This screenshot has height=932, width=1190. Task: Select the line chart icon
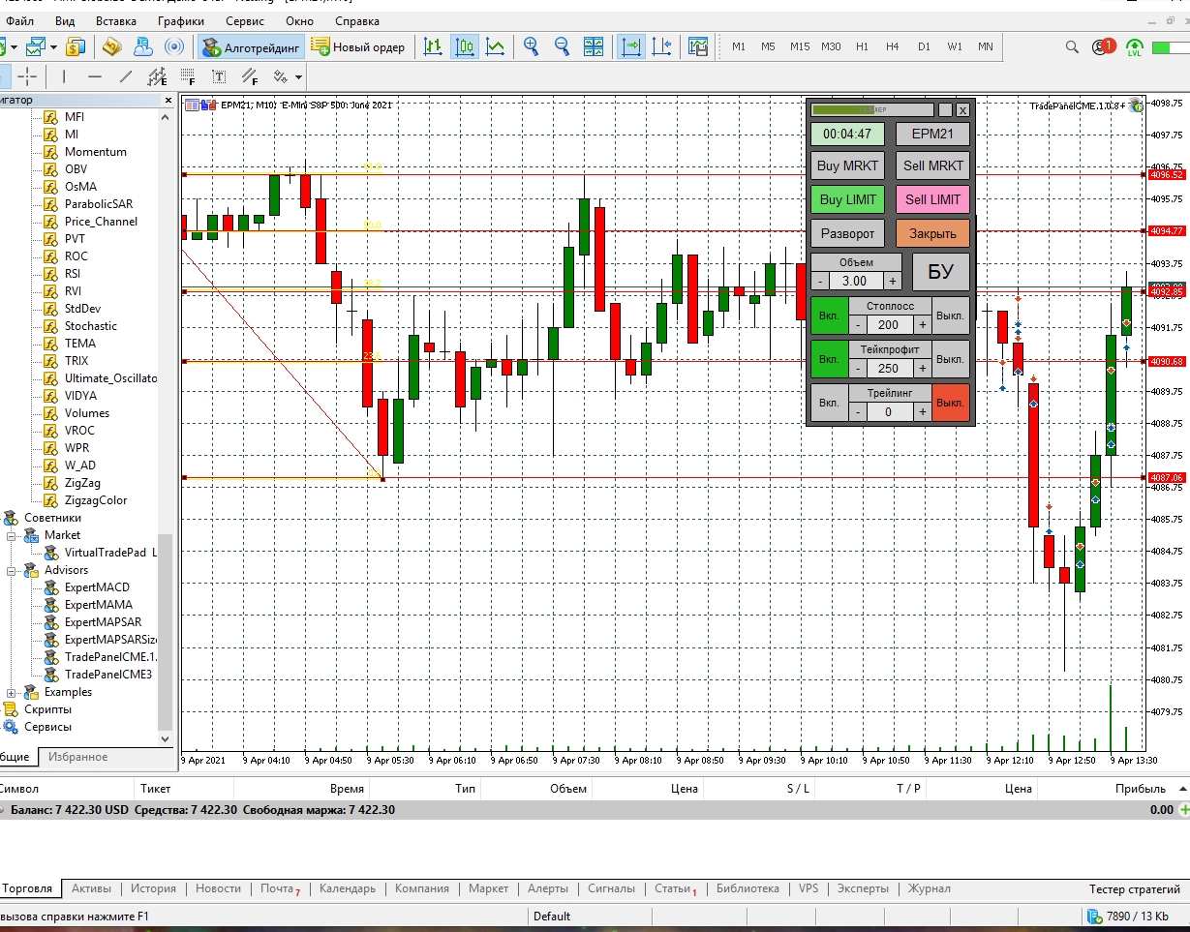(495, 46)
